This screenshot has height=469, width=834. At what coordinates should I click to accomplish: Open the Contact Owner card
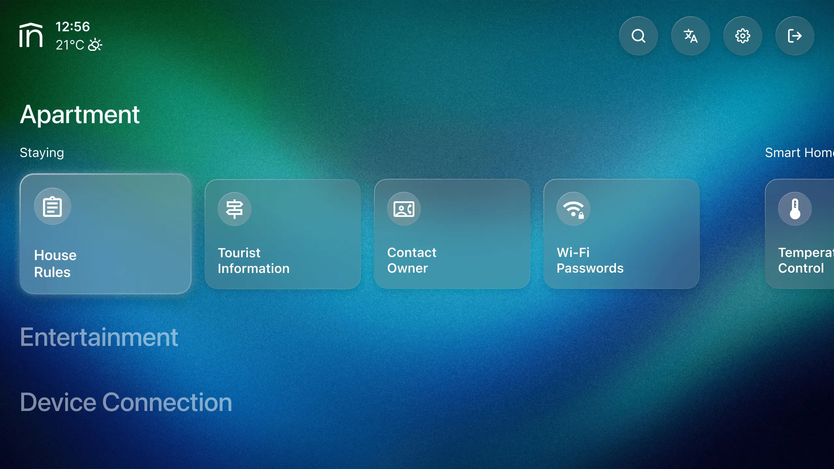(453, 234)
